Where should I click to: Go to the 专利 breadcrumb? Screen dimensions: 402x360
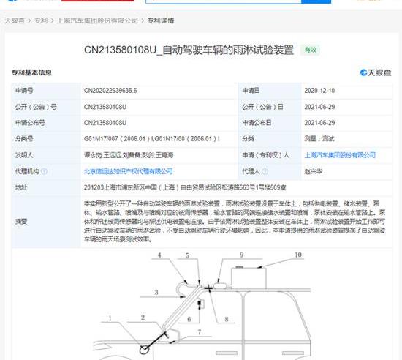(41, 20)
